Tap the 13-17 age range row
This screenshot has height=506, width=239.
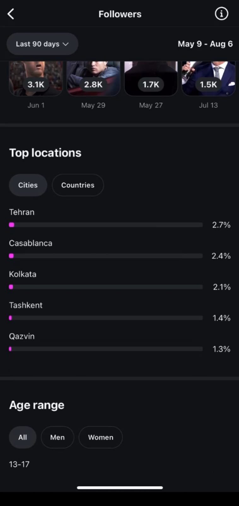coord(19,464)
